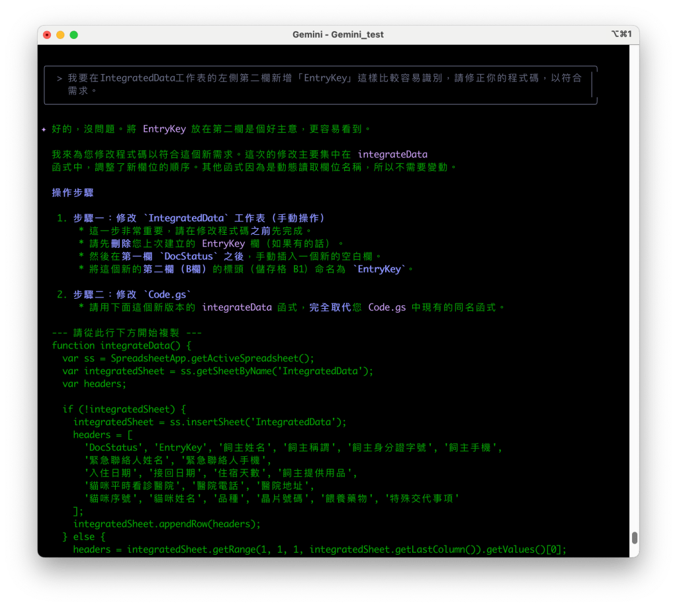Click the ⌥⌘1 shortcut indicator in title bar
Viewport: 677px width, 607px height.
click(x=621, y=34)
